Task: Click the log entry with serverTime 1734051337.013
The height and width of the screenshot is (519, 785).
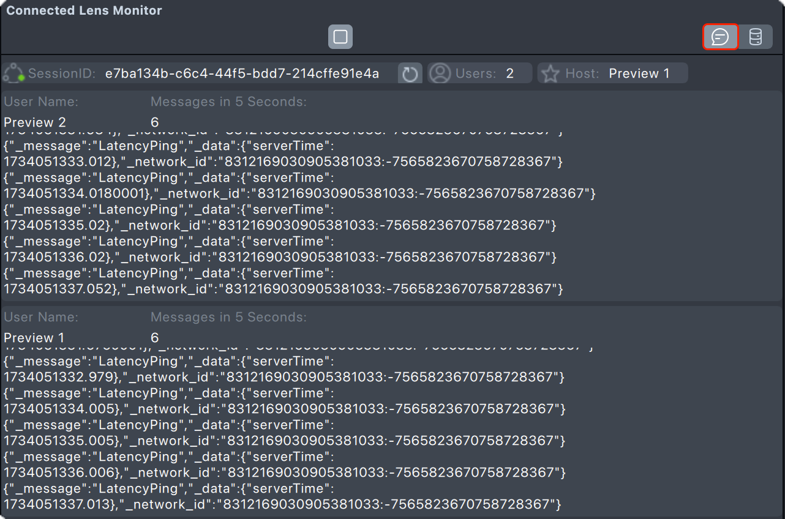Action: click(282, 504)
